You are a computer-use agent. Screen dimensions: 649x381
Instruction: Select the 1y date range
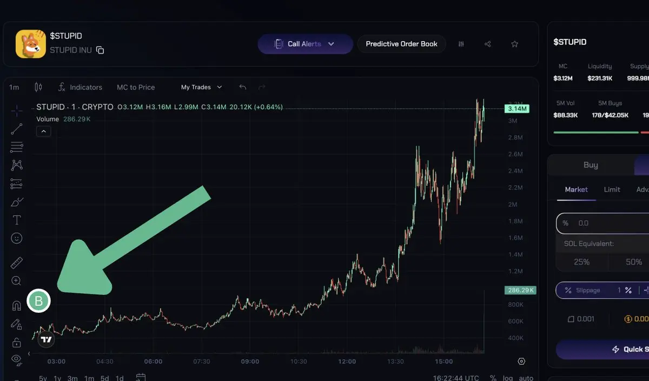coord(57,378)
